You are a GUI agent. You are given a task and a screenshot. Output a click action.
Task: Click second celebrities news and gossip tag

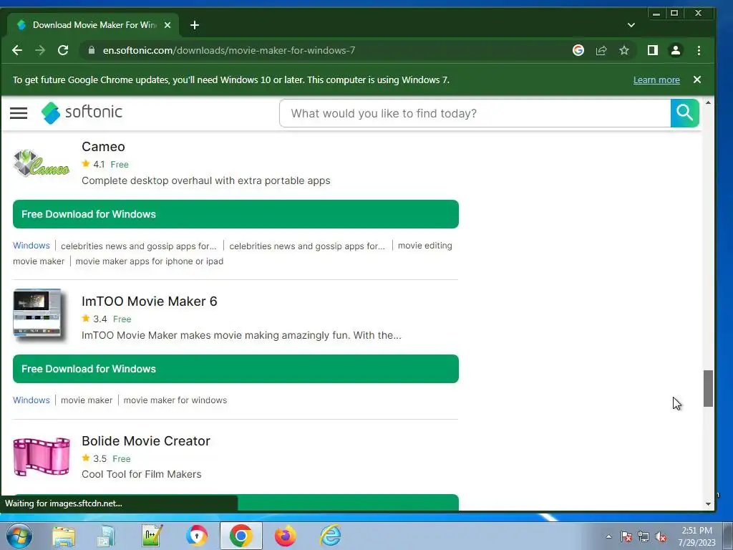coord(307,246)
